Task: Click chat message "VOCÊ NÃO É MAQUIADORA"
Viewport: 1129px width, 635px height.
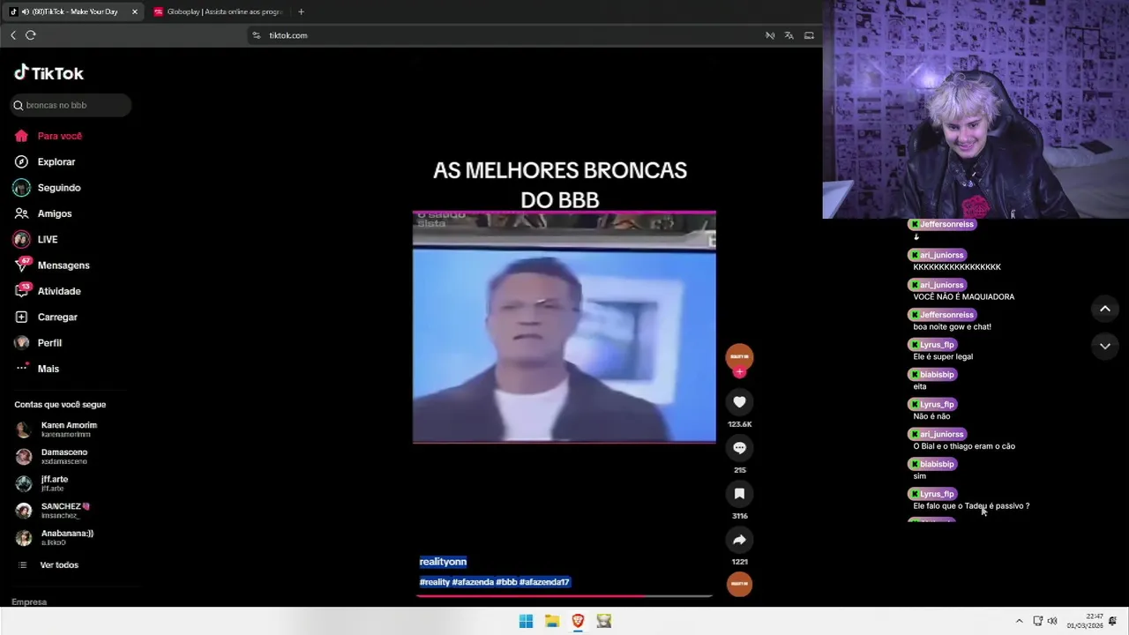Action: [963, 296]
